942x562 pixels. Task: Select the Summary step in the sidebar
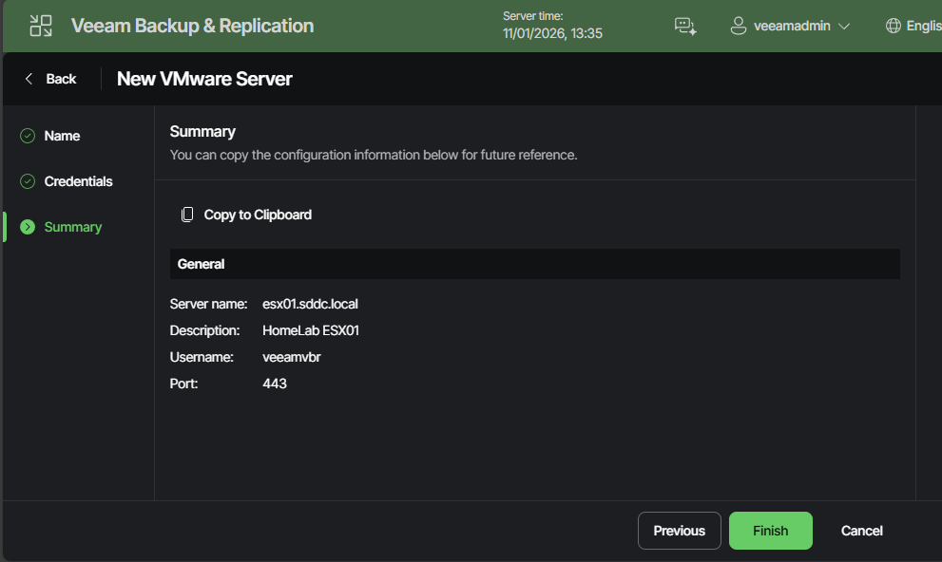point(72,226)
